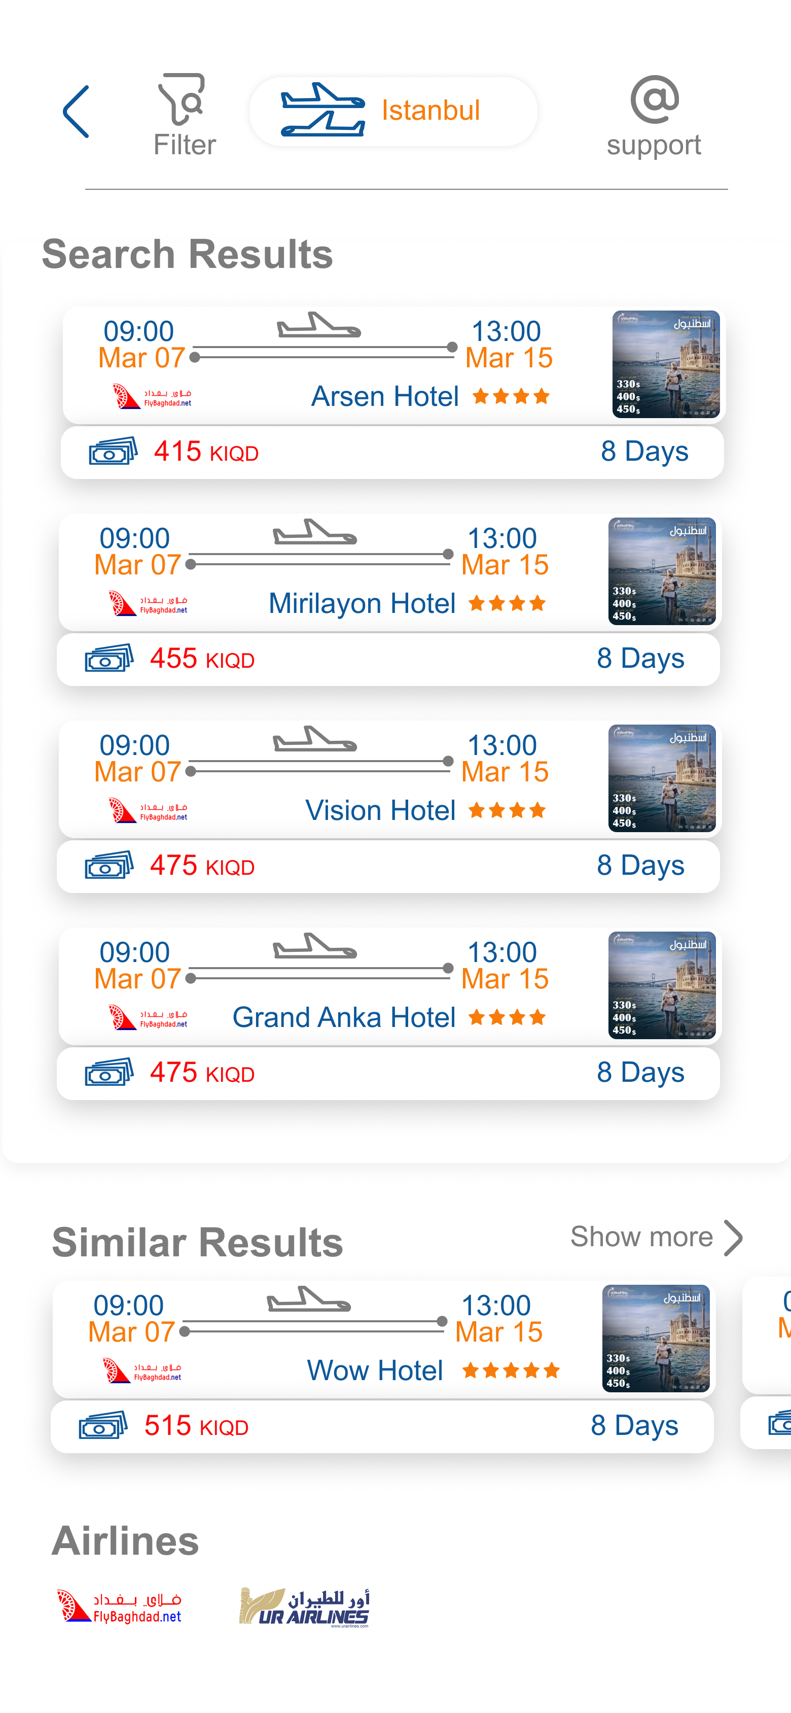Tap FlyBaghdad logo on Arsen Hotel card
Screen dimensions: 791x1713
point(152,396)
